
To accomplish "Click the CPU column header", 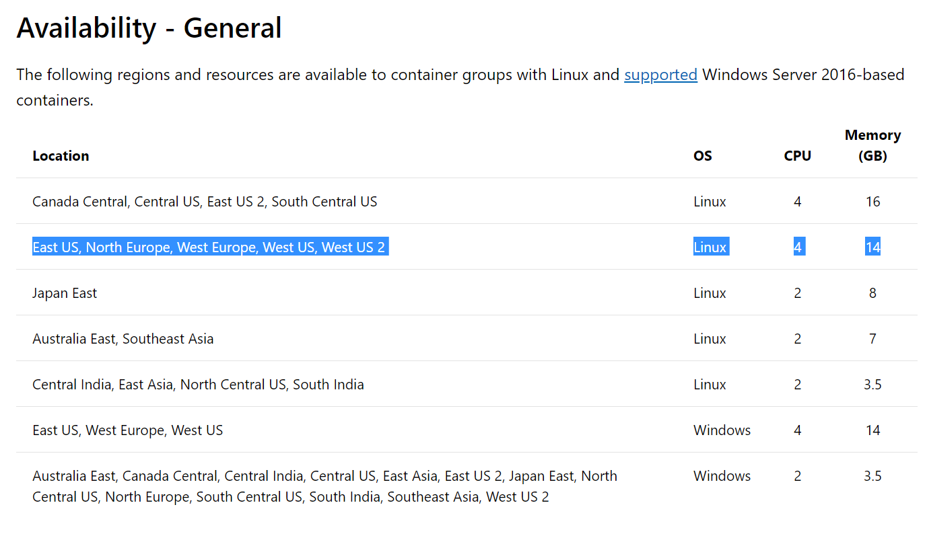I will pos(797,155).
